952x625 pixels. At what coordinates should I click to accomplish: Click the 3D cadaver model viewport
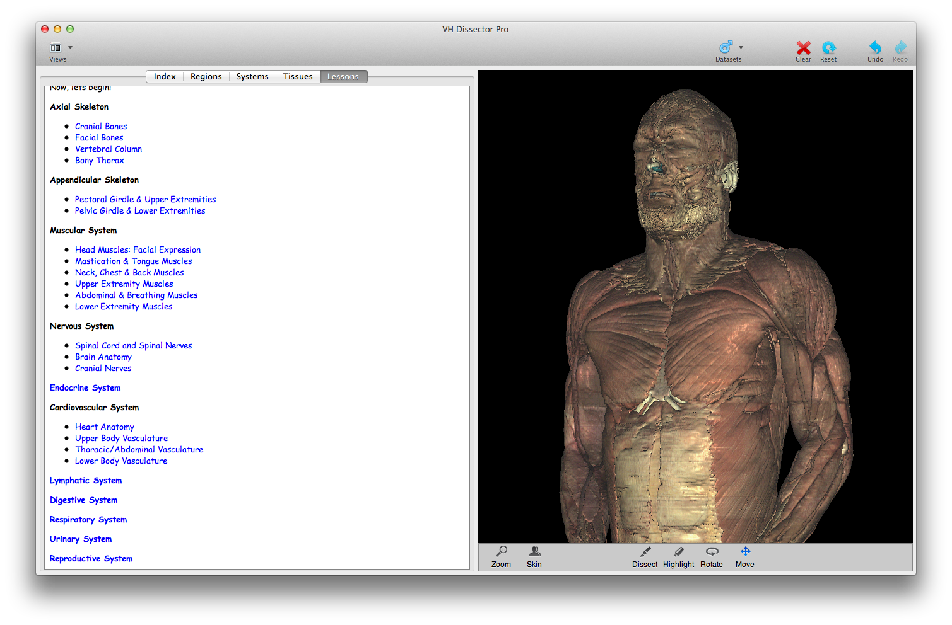click(695, 306)
